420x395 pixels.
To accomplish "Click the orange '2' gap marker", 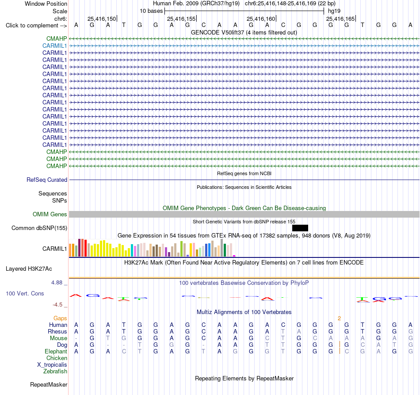I will tap(339, 318).
